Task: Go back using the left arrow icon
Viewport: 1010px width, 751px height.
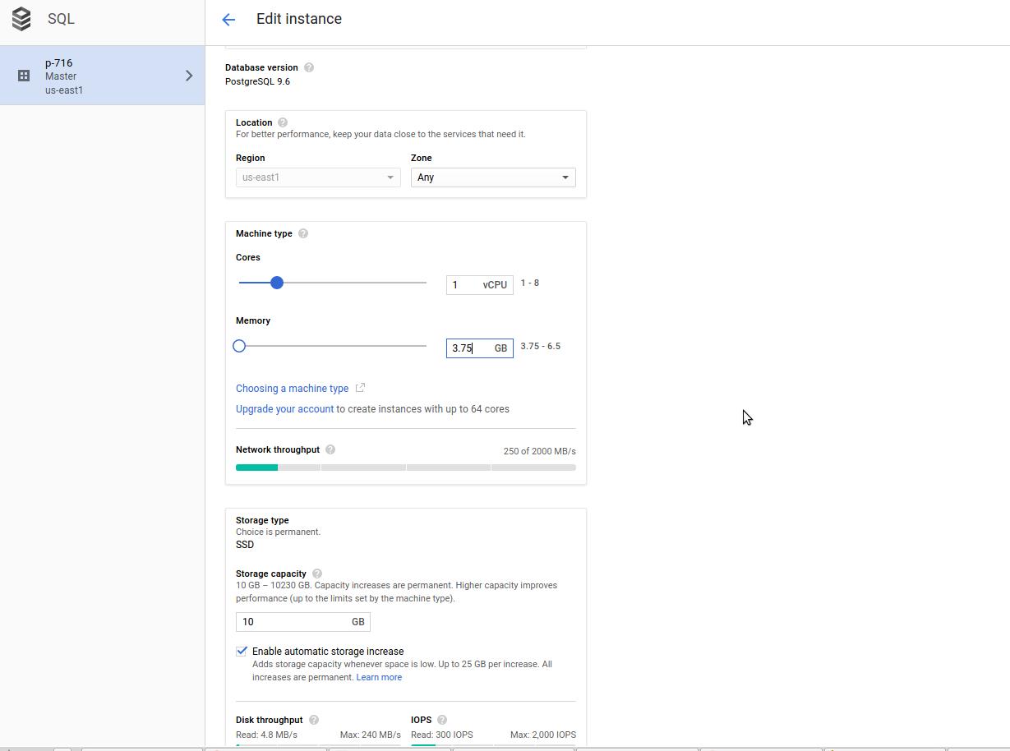Action: (x=228, y=19)
